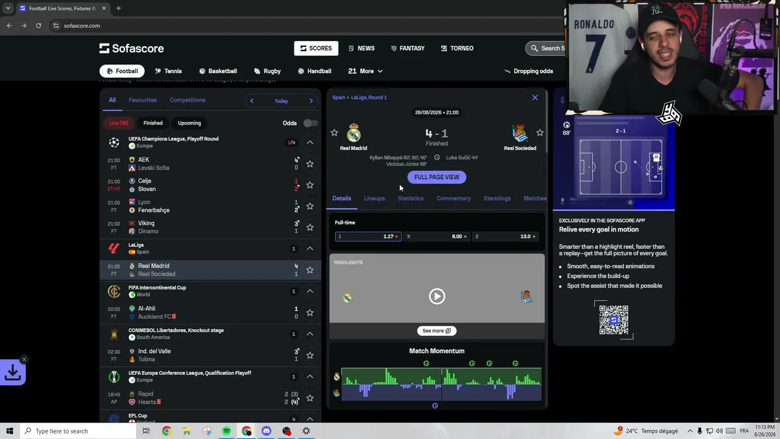
Task: Favourite Real Madrid team with star
Action: [x=334, y=132]
